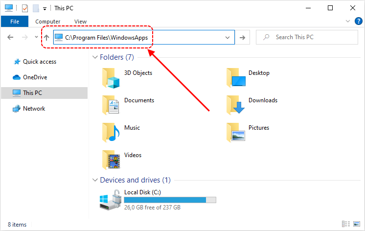Select the 3D Objects folder icon
Image resolution: width=365 pixels, height=231 pixels.
point(111,78)
